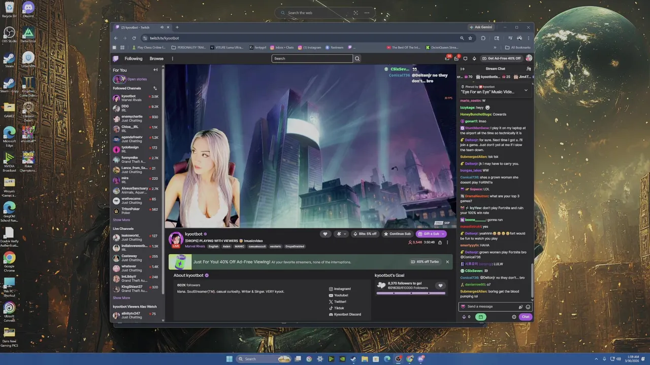Dismiss the Ad-Free Viewing banner
The height and width of the screenshot is (365, 650).
tap(447, 262)
